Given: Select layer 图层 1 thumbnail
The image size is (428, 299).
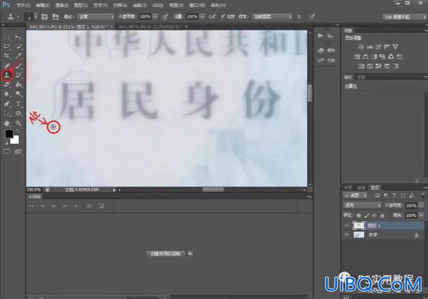Looking at the screenshot, I should 359,225.
